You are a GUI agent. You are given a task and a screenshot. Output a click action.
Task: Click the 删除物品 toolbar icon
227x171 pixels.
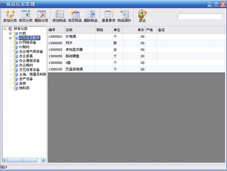tap(91, 16)
